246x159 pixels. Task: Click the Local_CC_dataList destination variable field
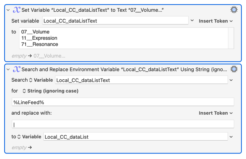[135, 137]
